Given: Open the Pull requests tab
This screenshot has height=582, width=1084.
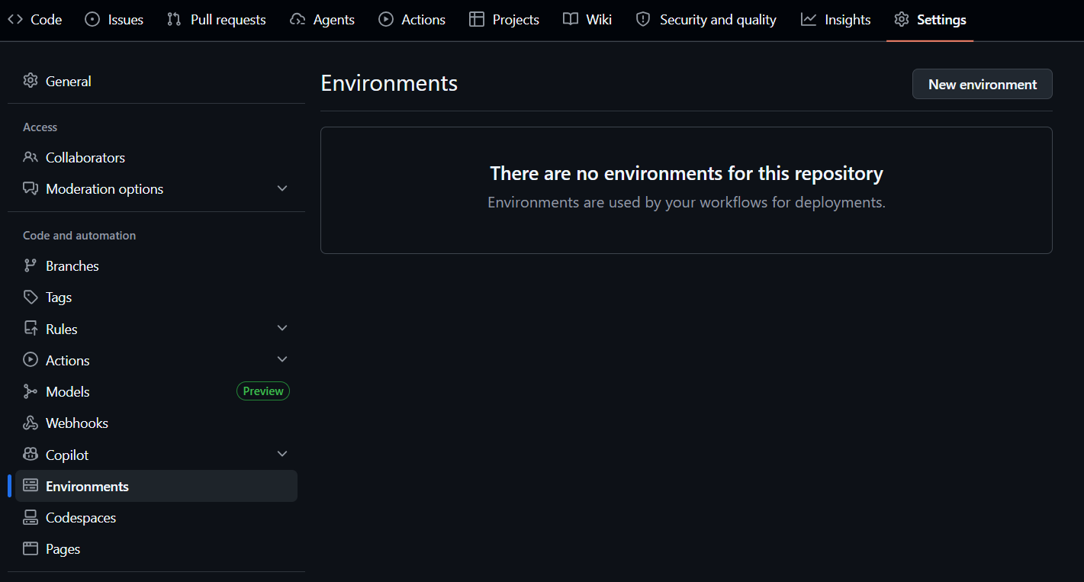Looking at the screenshot, I should click(x=217, y=20).
